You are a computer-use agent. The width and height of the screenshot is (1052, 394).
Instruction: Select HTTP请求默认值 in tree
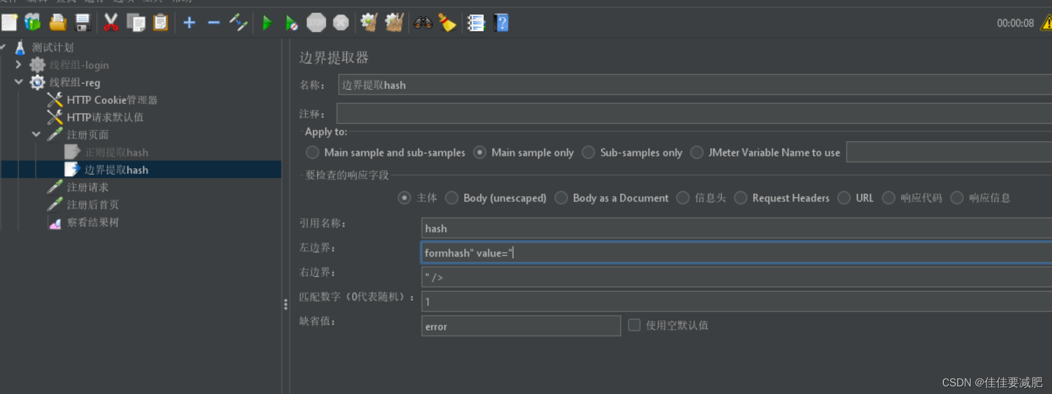tap(104, 117)
